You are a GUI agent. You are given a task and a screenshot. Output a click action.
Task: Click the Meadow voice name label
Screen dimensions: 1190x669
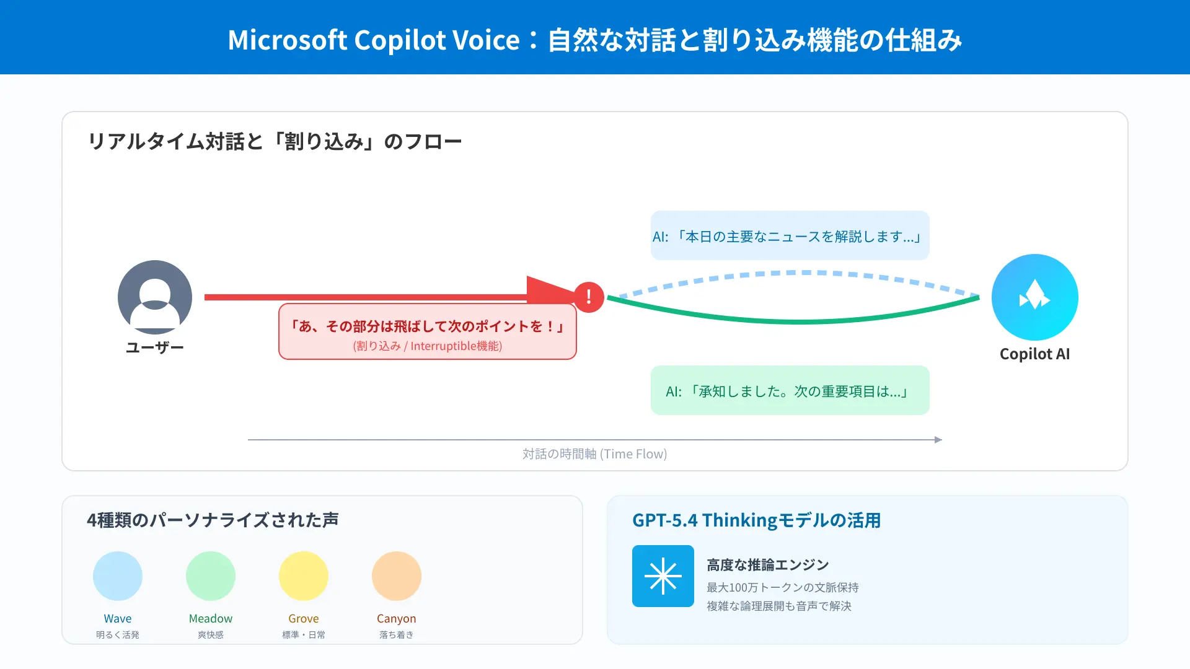click(211, 618)
